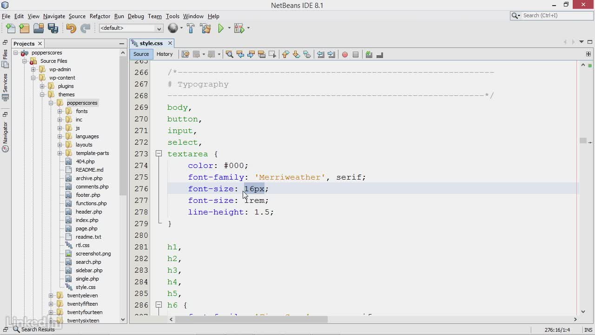Image resolution: width=595 pixels, height=335 pixels.
Task: Select functions.php in project tree
Action: tap(91, 203)
